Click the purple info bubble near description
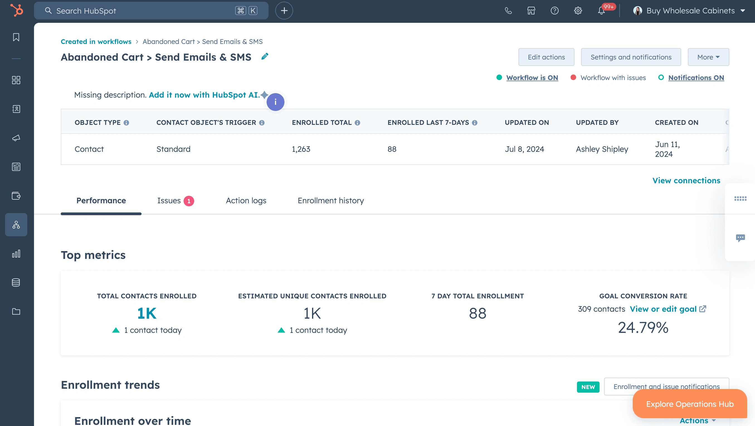Screen dimensions: 755x426 (x=275, y=102)
